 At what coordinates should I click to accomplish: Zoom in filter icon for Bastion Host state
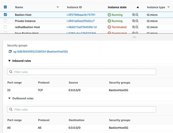[x=133, y=15]
